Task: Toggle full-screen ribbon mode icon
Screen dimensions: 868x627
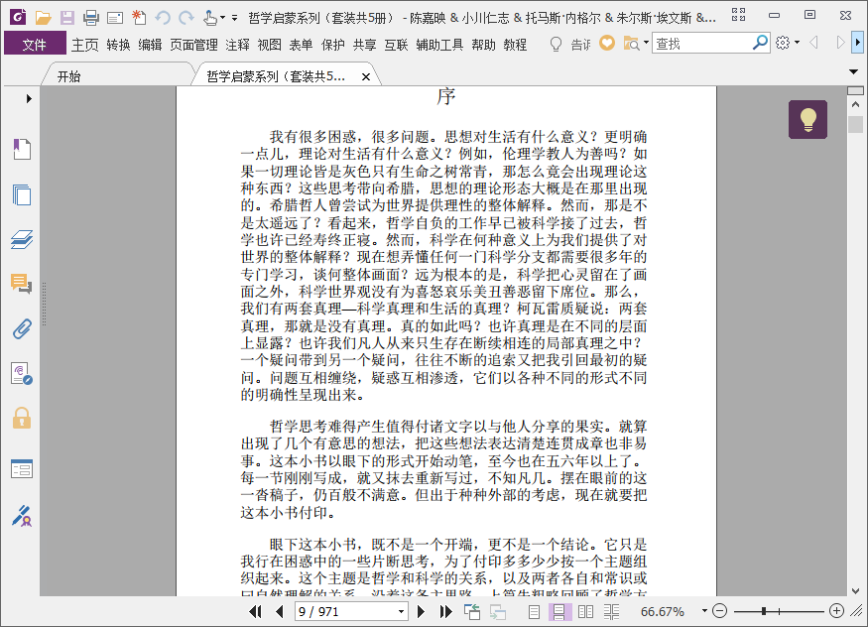Action: 738,15
